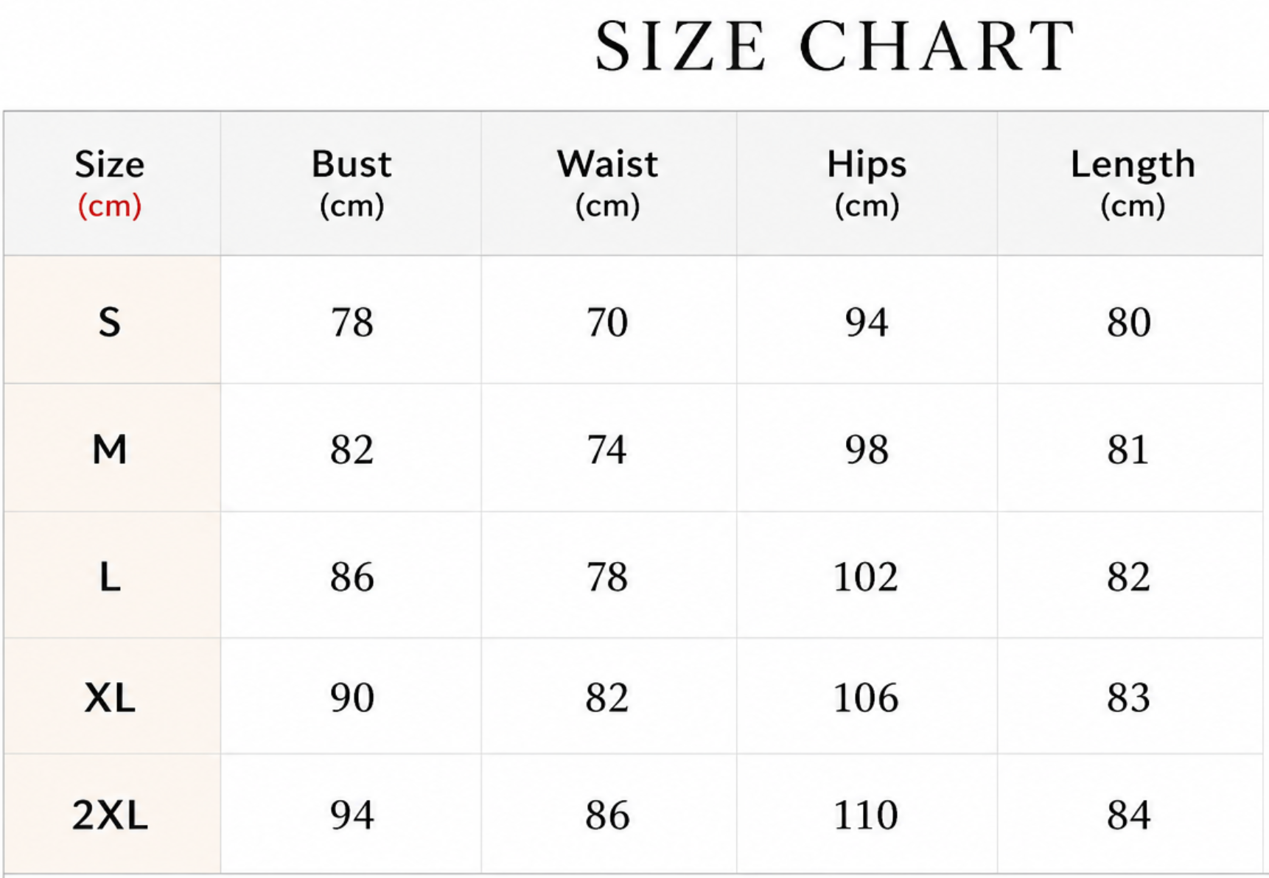
Task: Click hips value 102 for size L
Action: 866,577
